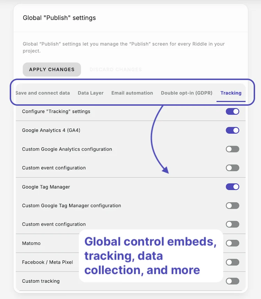The image size is (261, 299).
Task: Switch to the Save and connect data tab
Action: point(42,93)
